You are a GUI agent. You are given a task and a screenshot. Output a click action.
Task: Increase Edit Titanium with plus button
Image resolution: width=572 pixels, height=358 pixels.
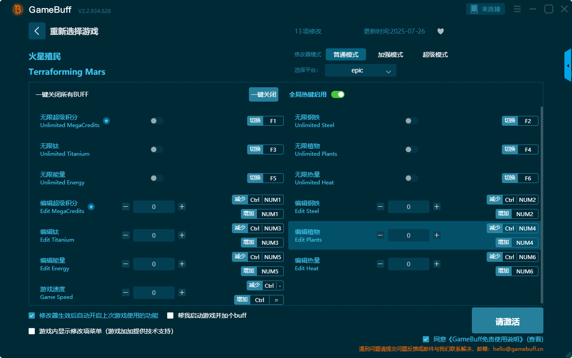182,235
